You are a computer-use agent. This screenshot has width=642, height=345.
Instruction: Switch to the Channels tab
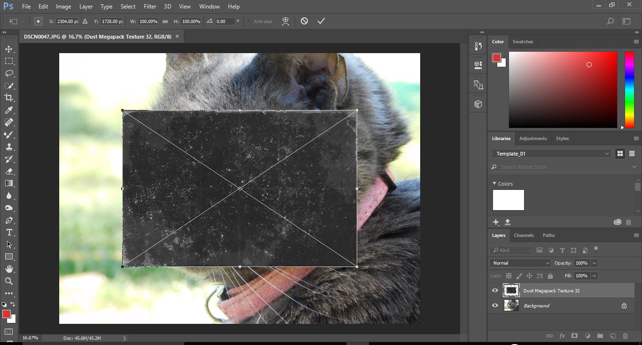click(524, 235)
